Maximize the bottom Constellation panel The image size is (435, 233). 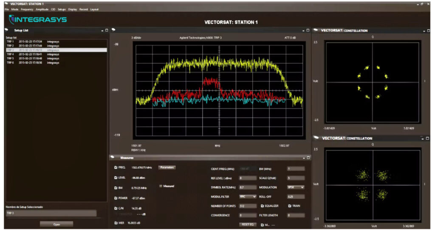point(427,138)
